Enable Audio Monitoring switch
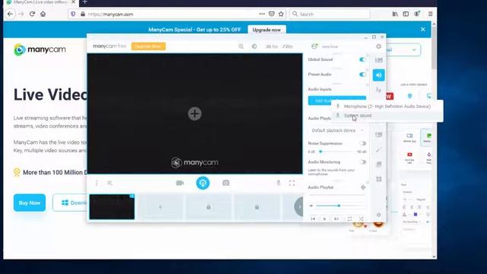Image resolution: width=487 pixels, height=274 pixels. [362, 162]
